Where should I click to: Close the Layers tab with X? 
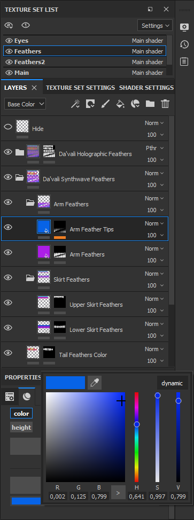[34, 88]
